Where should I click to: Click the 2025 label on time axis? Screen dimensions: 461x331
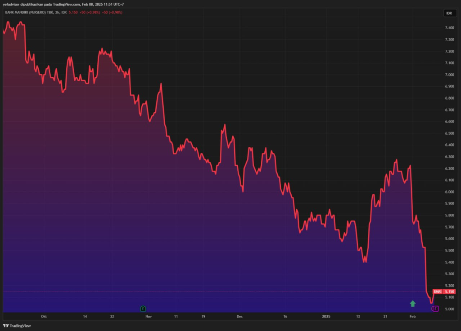[x=326, y=316]
